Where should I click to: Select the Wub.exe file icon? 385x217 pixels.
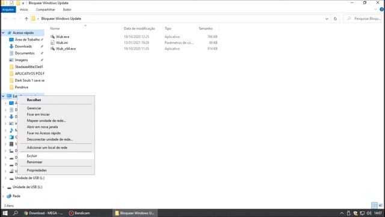pyautogui.click(x=52, y=37)
